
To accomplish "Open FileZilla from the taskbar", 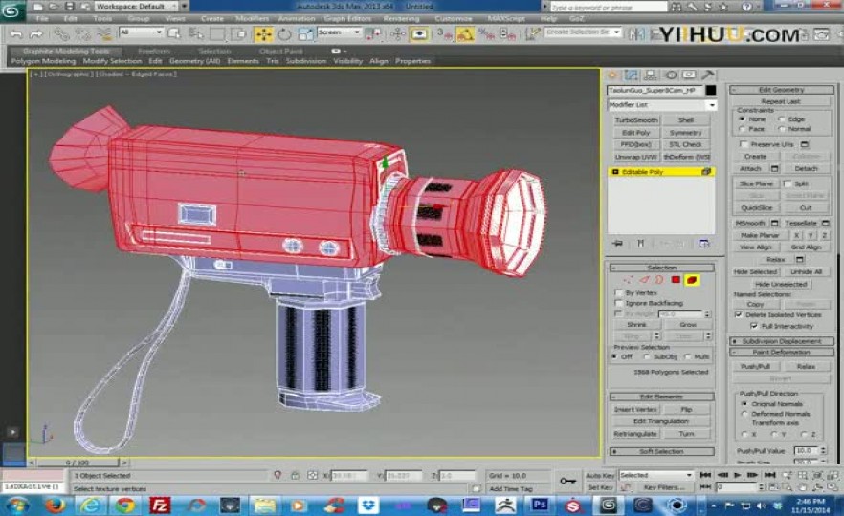I will [x=160, y=505].
